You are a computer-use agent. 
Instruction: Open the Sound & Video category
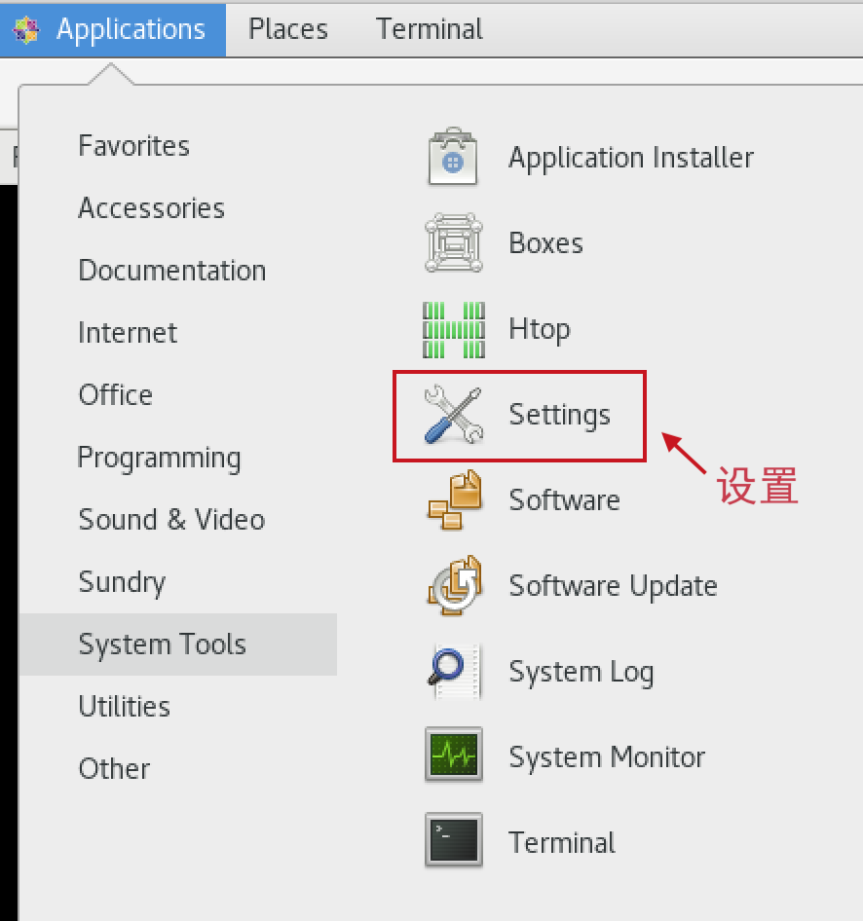[171, 520]
